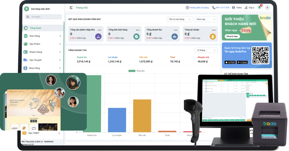This screenshot has width=289, height=151.
Task: Click the help question mark icon
Action: point(187,8)
